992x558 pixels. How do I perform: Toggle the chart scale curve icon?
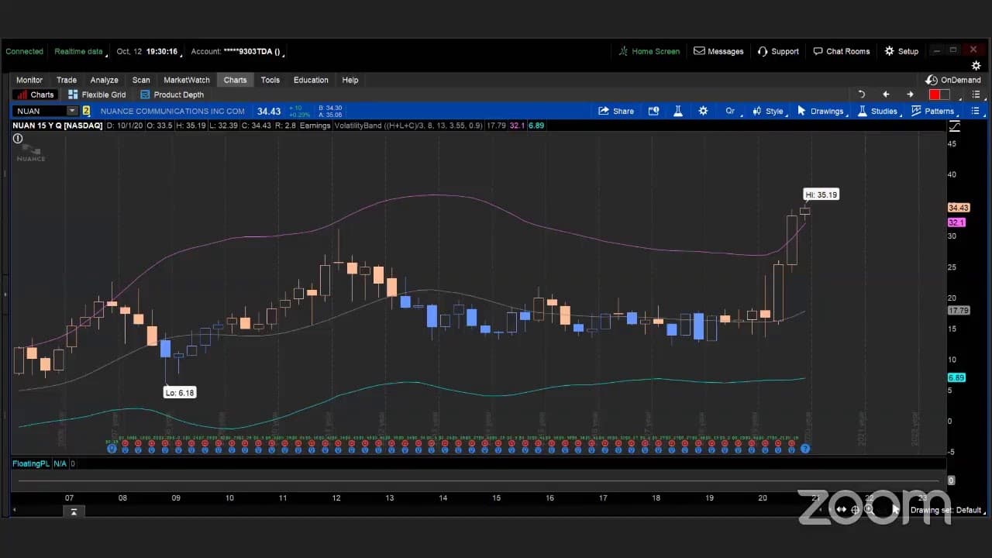955,126
